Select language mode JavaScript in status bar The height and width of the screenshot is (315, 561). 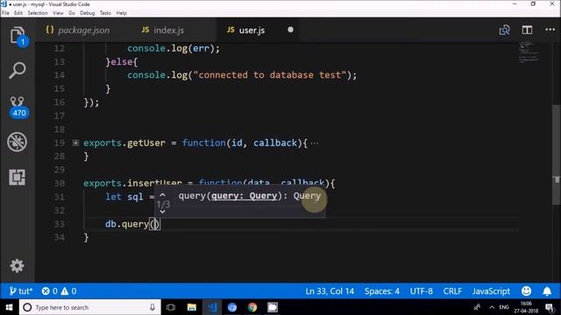(x=491, y=291)
